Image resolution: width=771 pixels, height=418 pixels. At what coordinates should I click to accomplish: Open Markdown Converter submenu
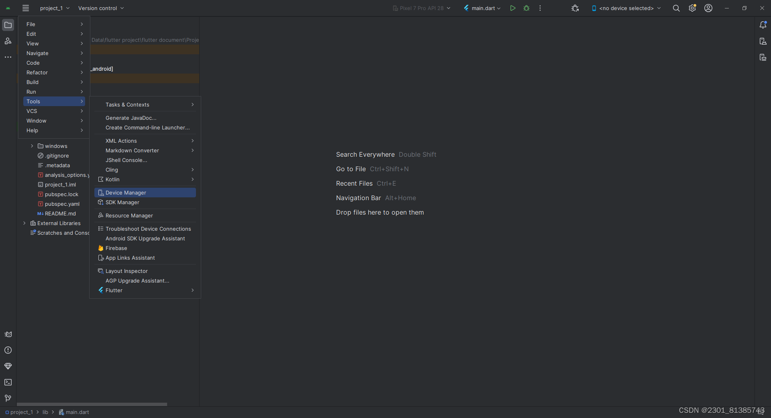145,150
